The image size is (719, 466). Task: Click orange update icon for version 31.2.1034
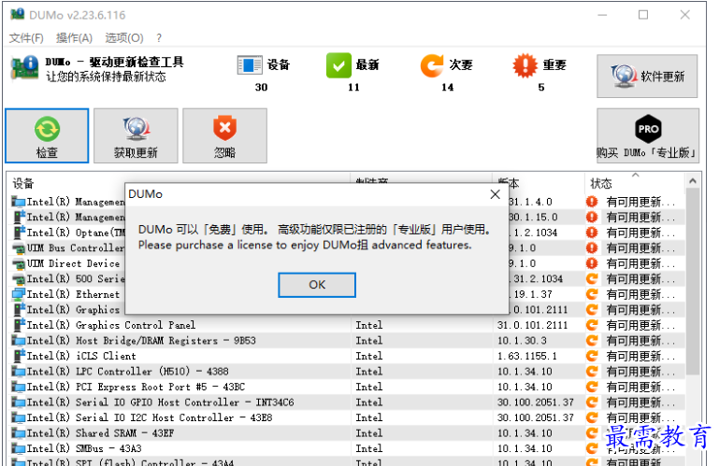point(592,278)
